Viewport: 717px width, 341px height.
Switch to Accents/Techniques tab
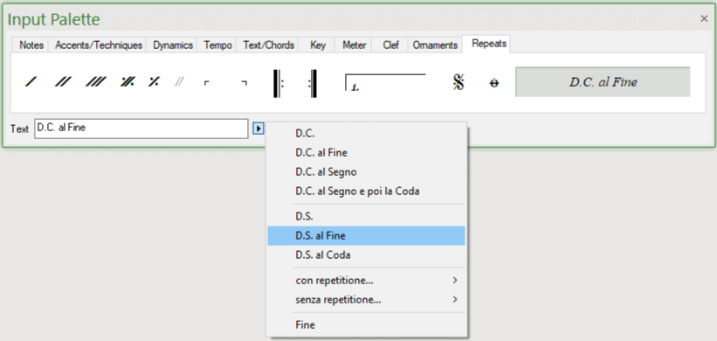pos(99,45)
